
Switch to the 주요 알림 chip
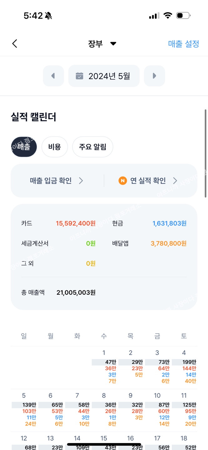click(93, 147)
